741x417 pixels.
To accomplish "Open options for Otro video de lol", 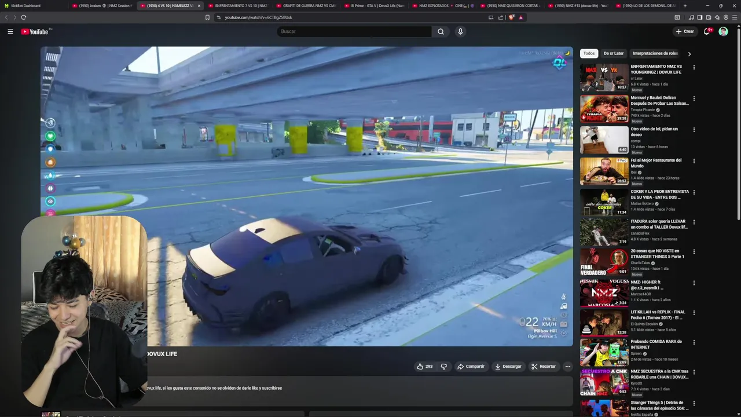I will [x=694, y=130].
